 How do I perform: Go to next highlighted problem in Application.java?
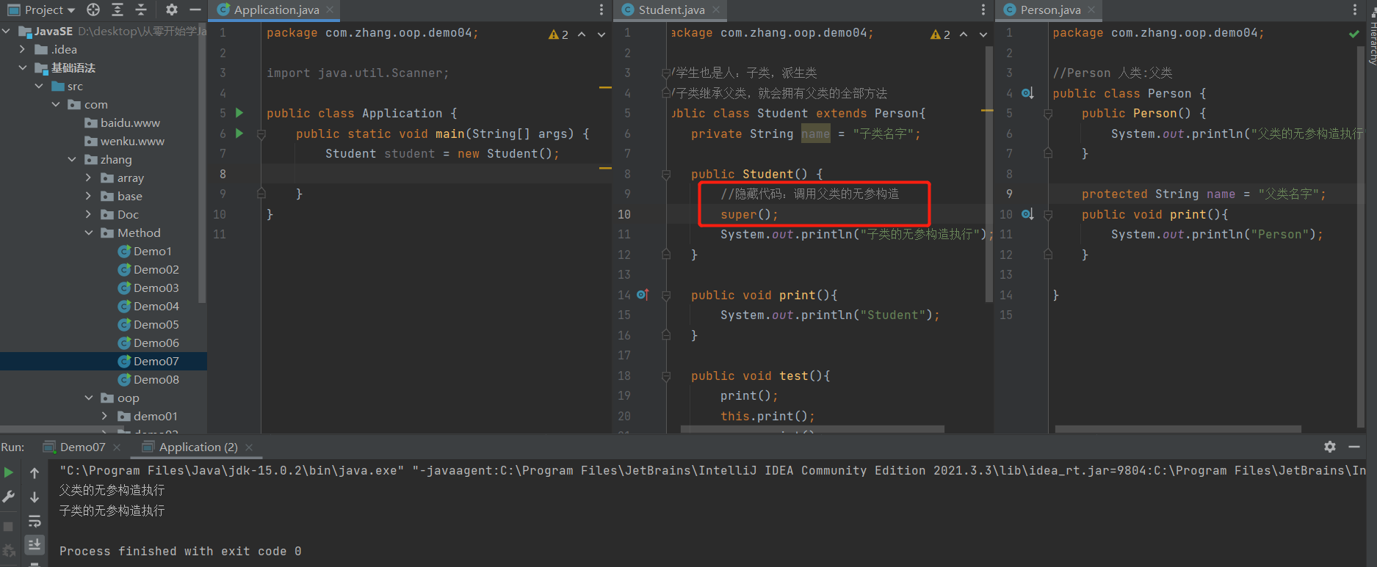coord(601,34)
